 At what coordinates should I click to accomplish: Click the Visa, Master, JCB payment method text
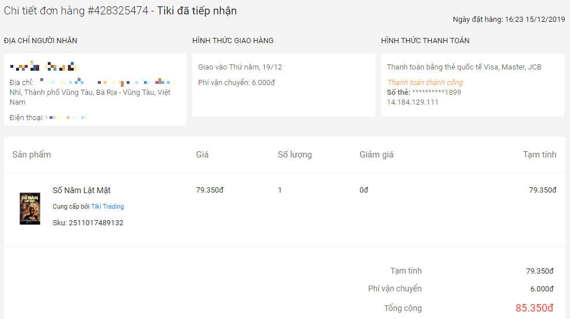(464, 67)
